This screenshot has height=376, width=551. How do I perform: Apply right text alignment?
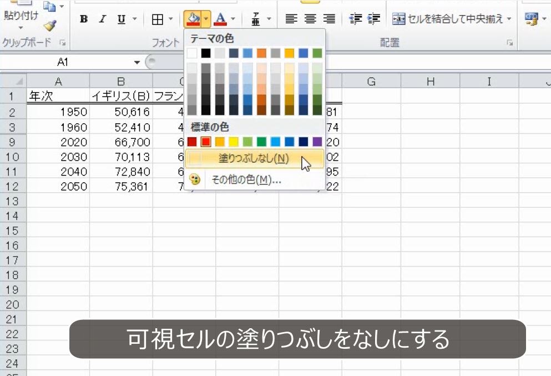coord(328,18)
